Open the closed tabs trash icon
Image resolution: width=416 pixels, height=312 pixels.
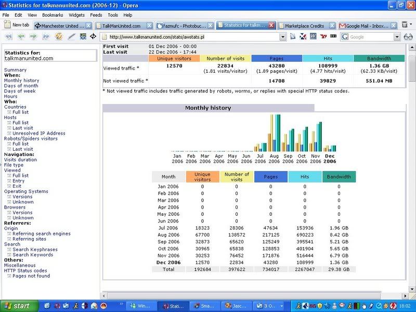pyautogui.click(x=406, y=25)
